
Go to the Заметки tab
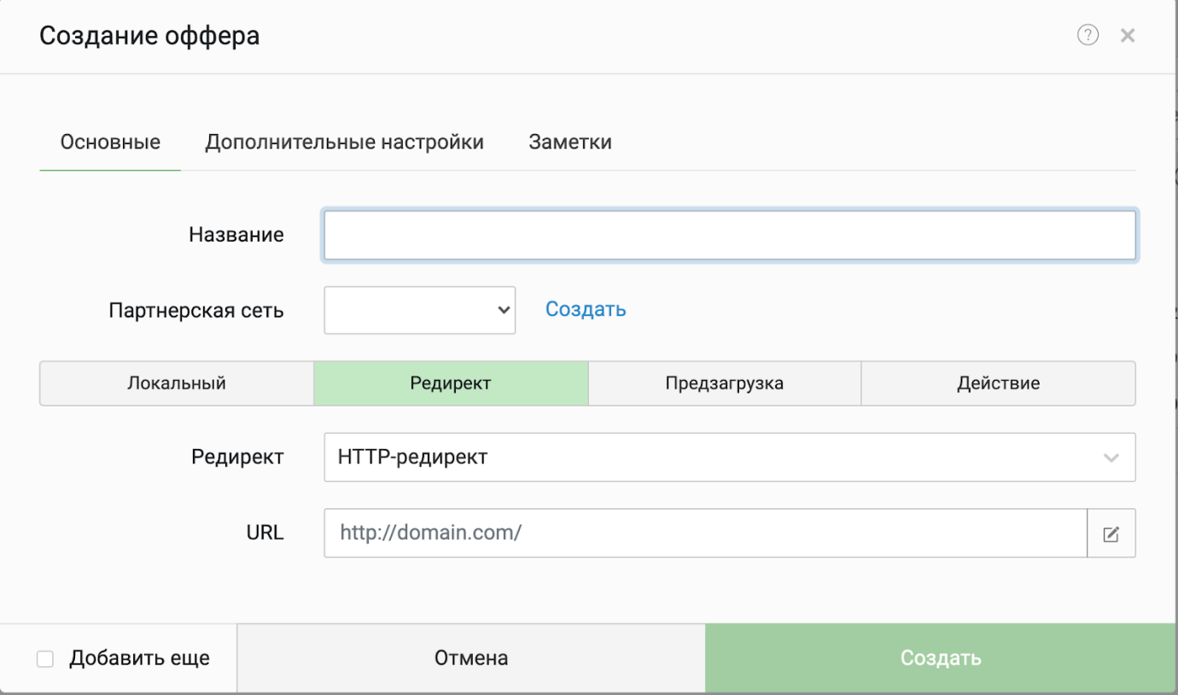tap(570, 142)
